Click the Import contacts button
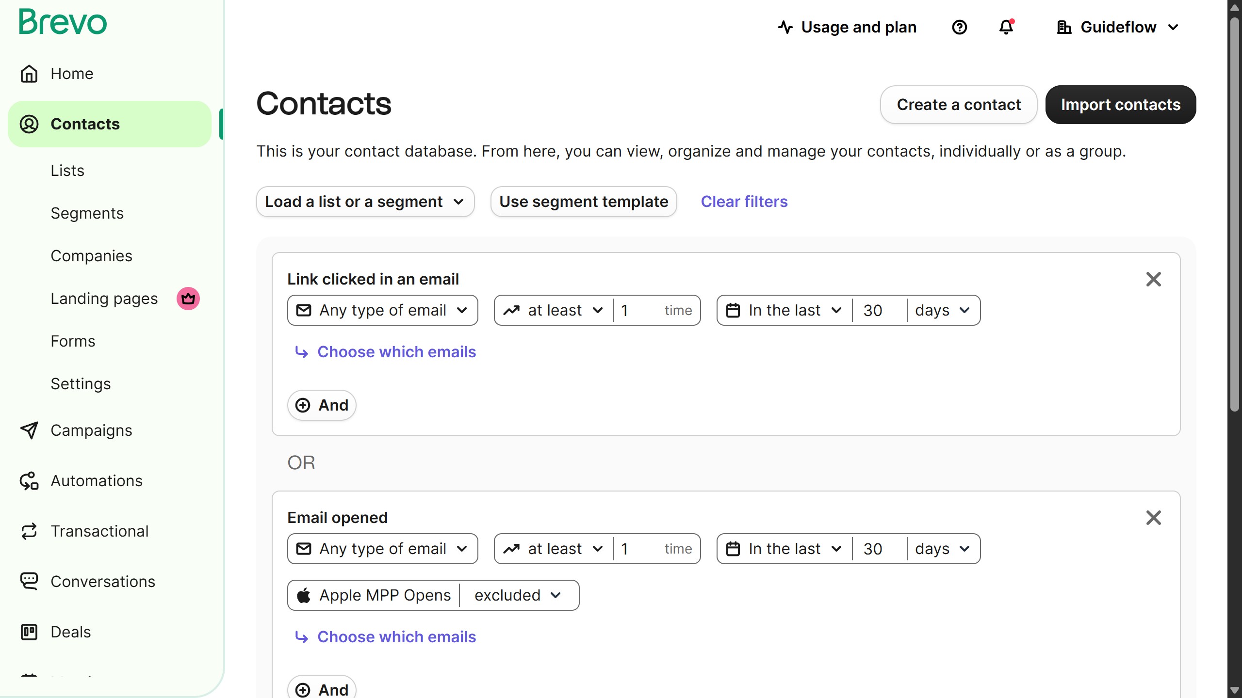This screenshot has width=1242, height=698. pyautogui.click(x=1120, y=105)
